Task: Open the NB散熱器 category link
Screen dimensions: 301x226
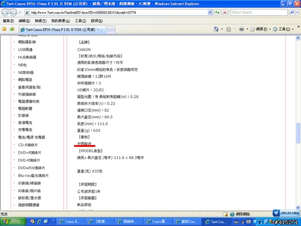Action: pos(26,73)
